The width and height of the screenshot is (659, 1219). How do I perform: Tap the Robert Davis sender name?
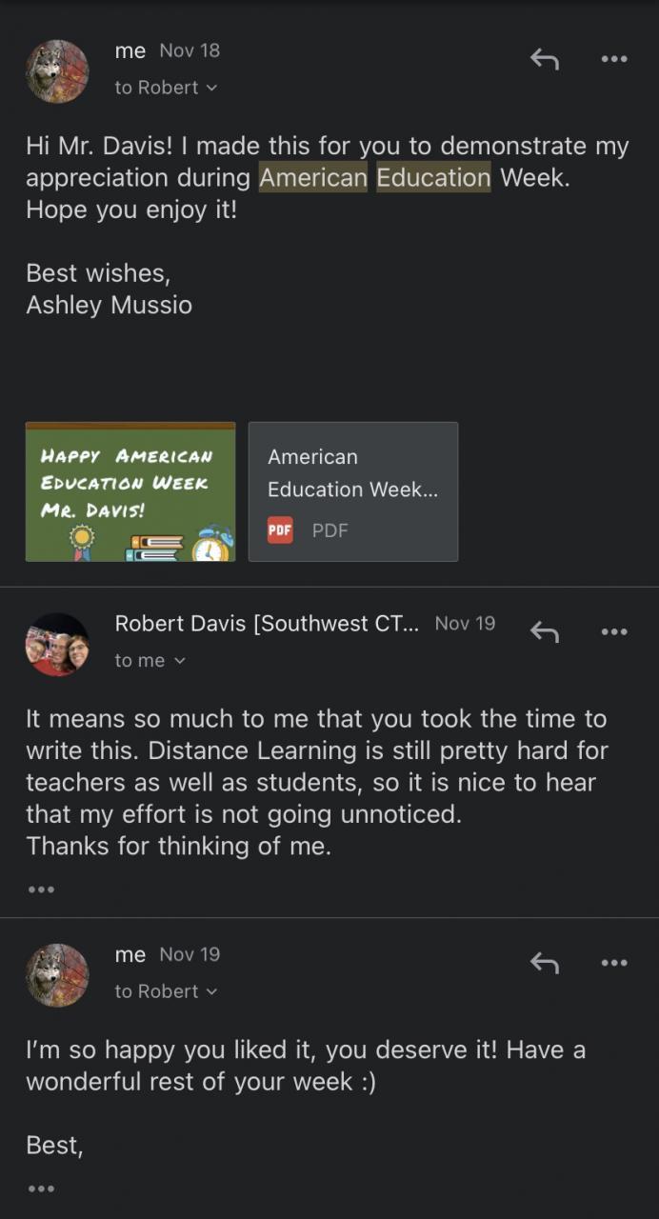267,624
